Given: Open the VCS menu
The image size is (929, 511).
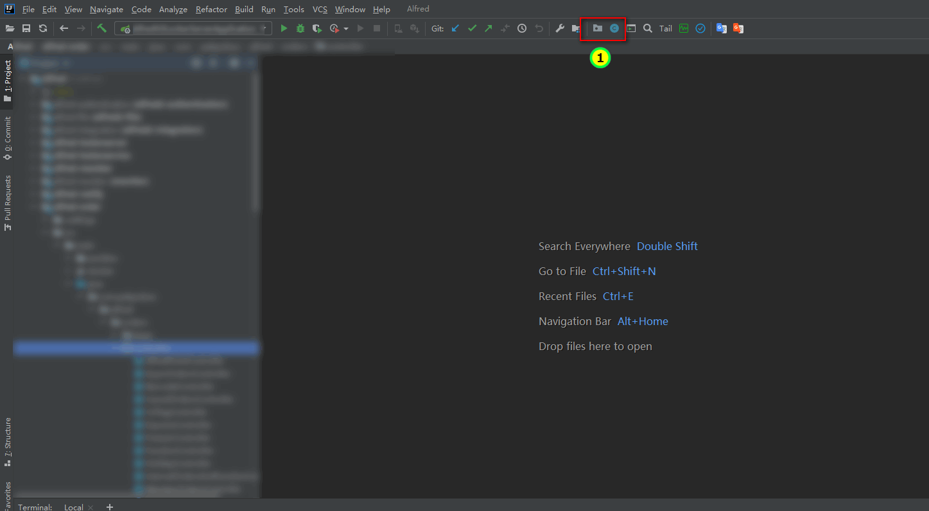Looking at the screenshot, I should 320,10.
